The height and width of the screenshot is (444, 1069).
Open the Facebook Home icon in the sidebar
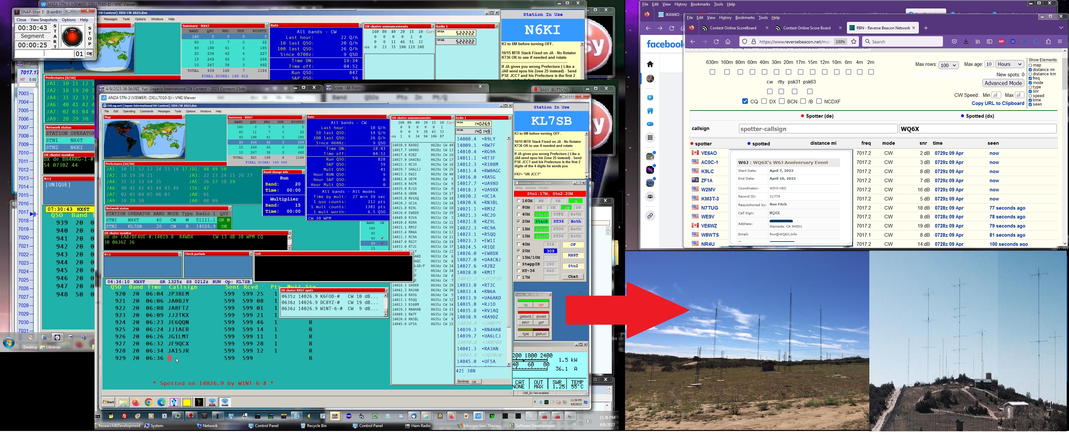coord(650,64)
